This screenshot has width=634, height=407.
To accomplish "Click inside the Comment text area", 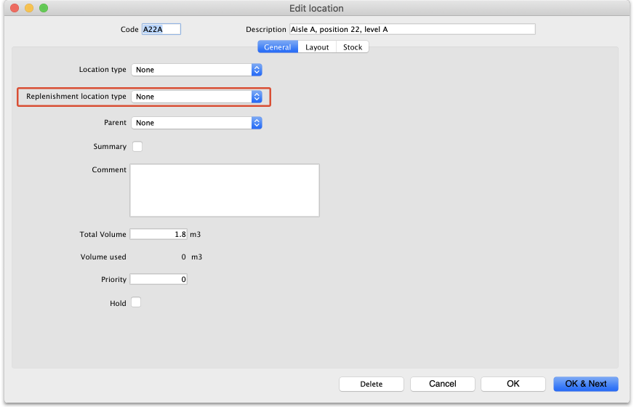I will pos(224,190).
